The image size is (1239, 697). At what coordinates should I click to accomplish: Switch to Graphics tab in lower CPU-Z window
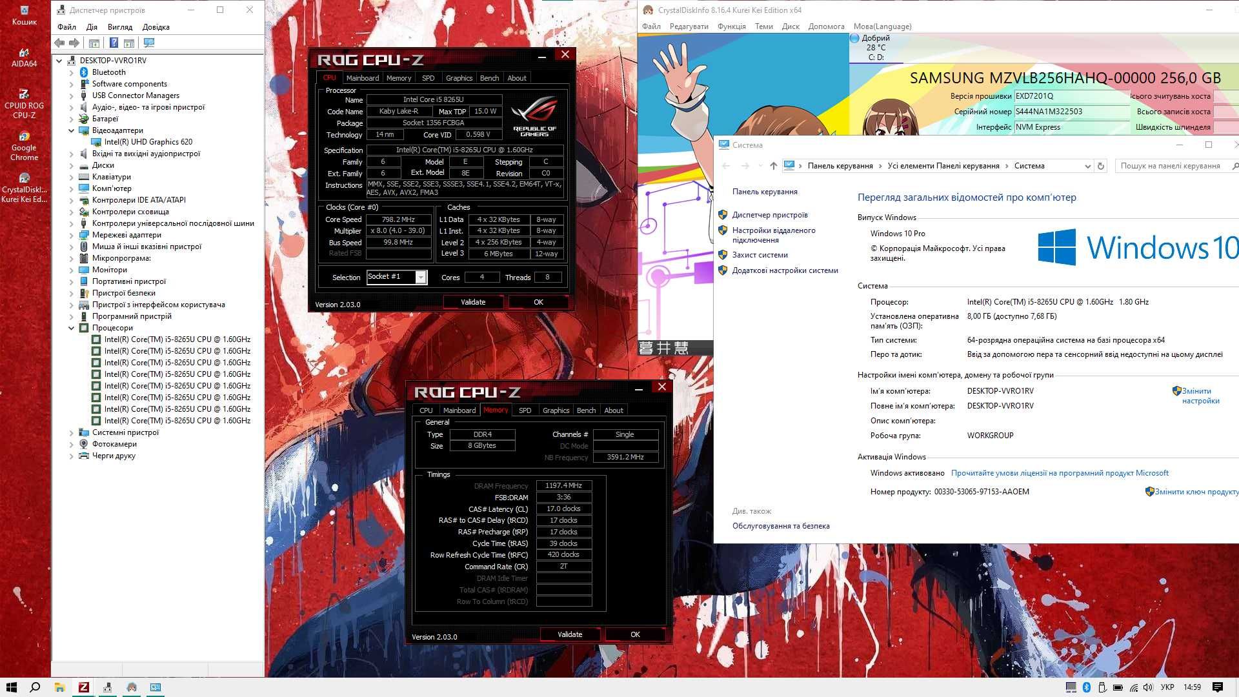click(556, 410)
